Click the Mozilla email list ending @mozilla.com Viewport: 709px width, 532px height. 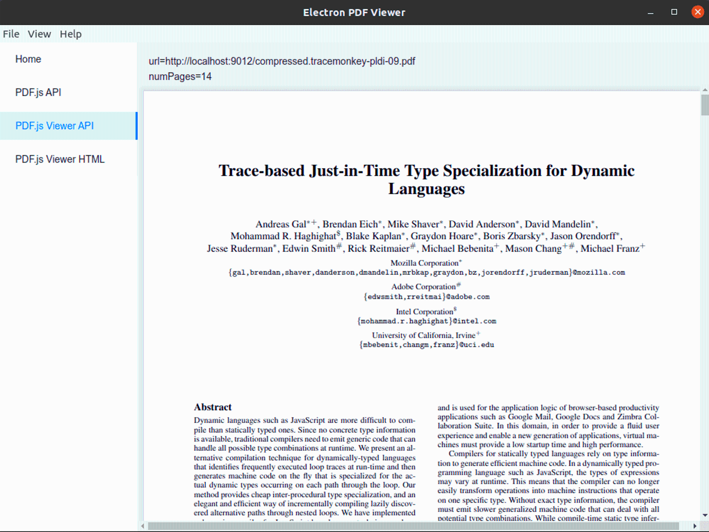pyautogui.click(x=426, y=273)
